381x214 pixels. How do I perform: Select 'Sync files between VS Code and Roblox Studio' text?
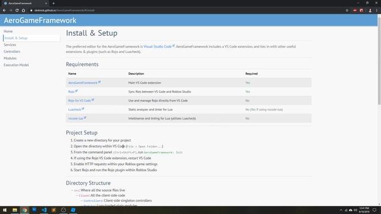(160, 92)
